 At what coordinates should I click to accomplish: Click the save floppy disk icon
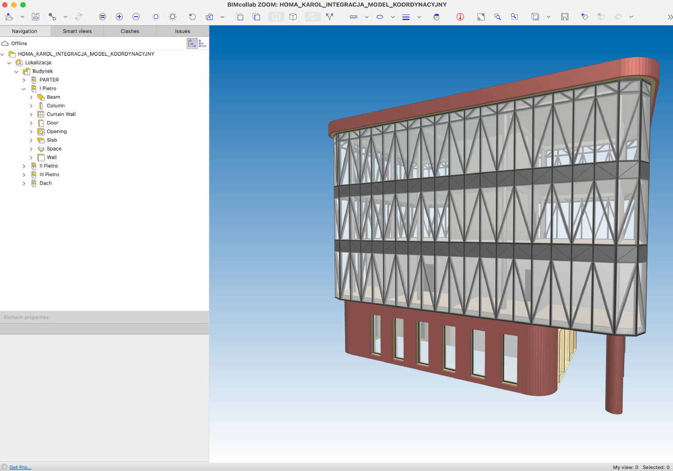click(x=36, y=17)
